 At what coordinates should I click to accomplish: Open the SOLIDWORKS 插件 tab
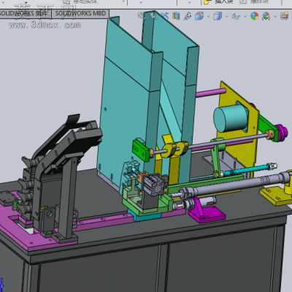click(26, 13)
